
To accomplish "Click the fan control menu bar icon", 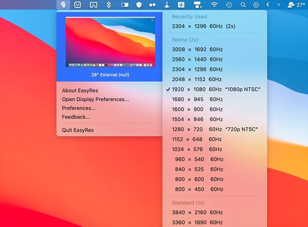I will [181, 5].
